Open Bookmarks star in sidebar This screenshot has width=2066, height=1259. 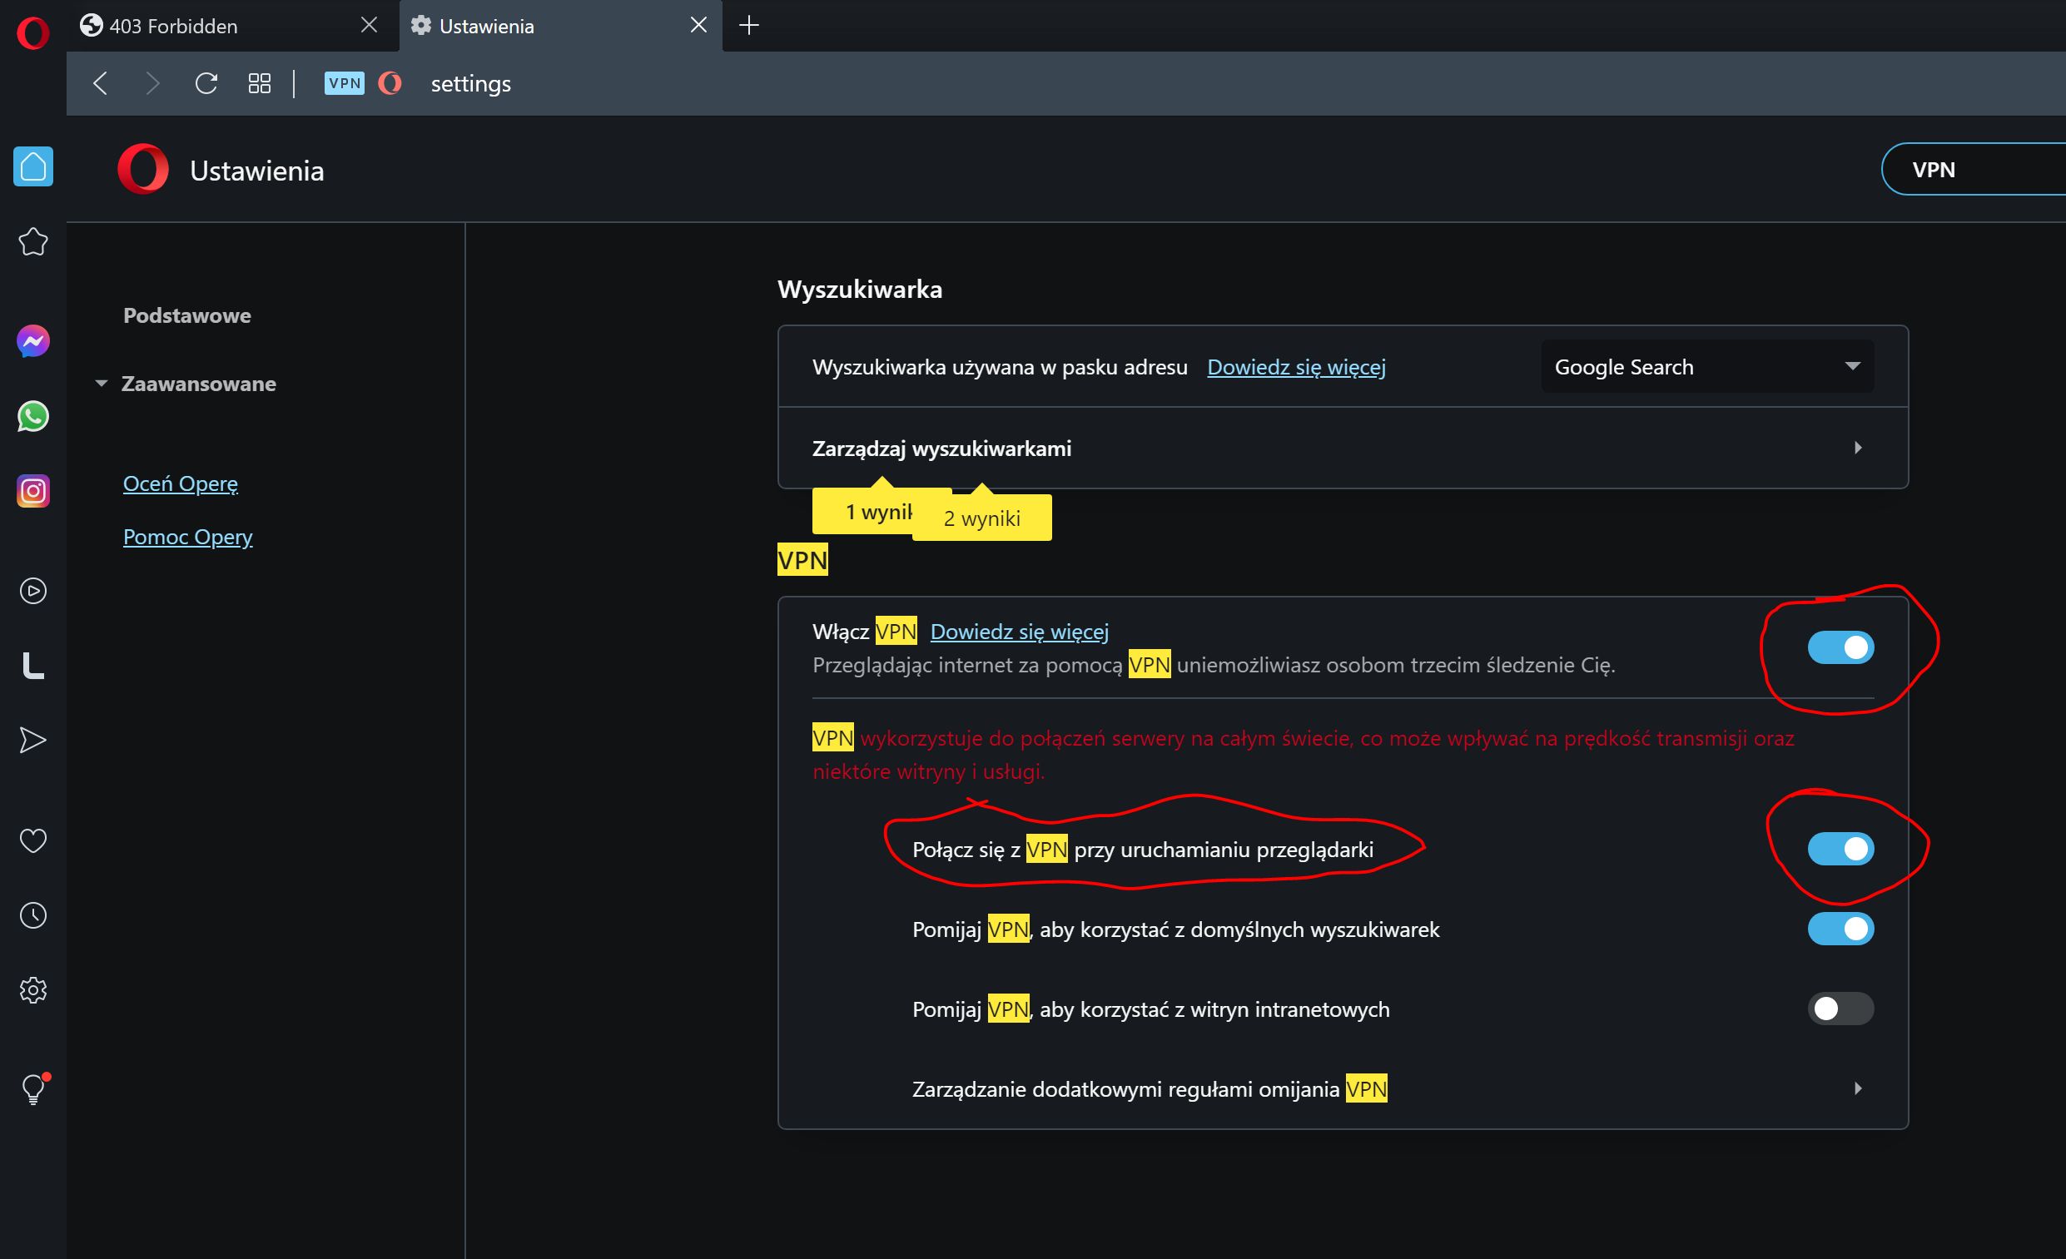point(33,241)
